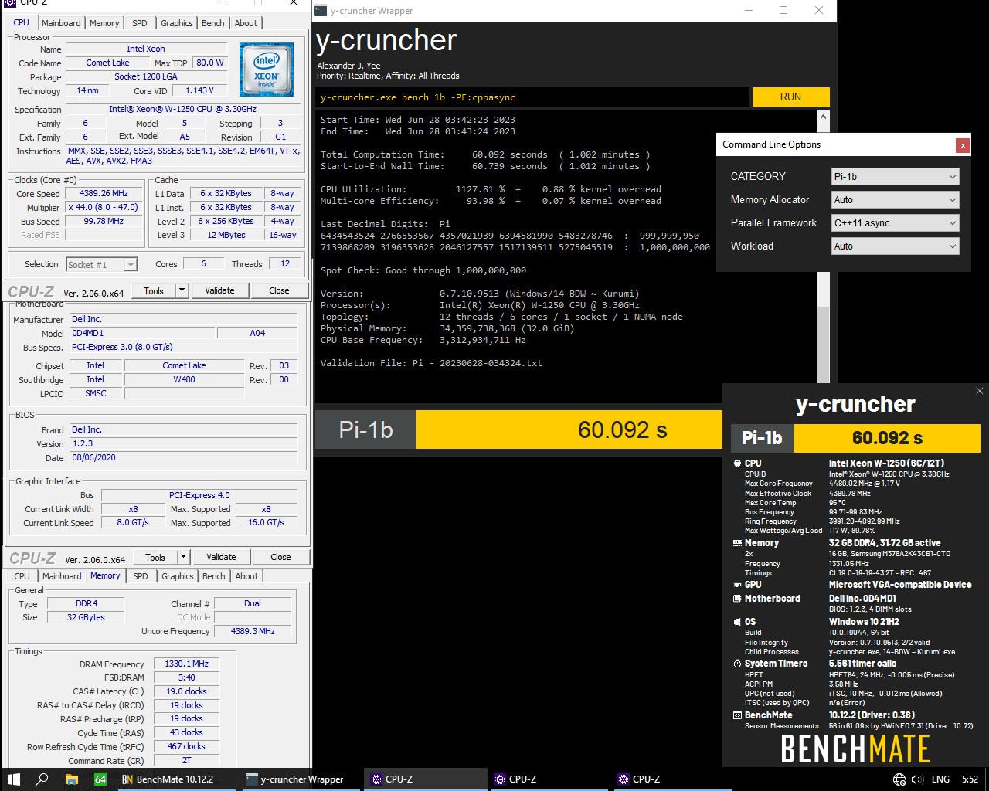Open About tab in the top CPU-Z window
This screenshot has width=989, height=791.
coord(246,23)
